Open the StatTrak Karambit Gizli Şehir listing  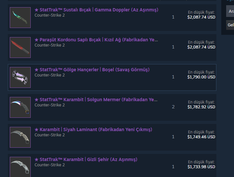[86, 160]
